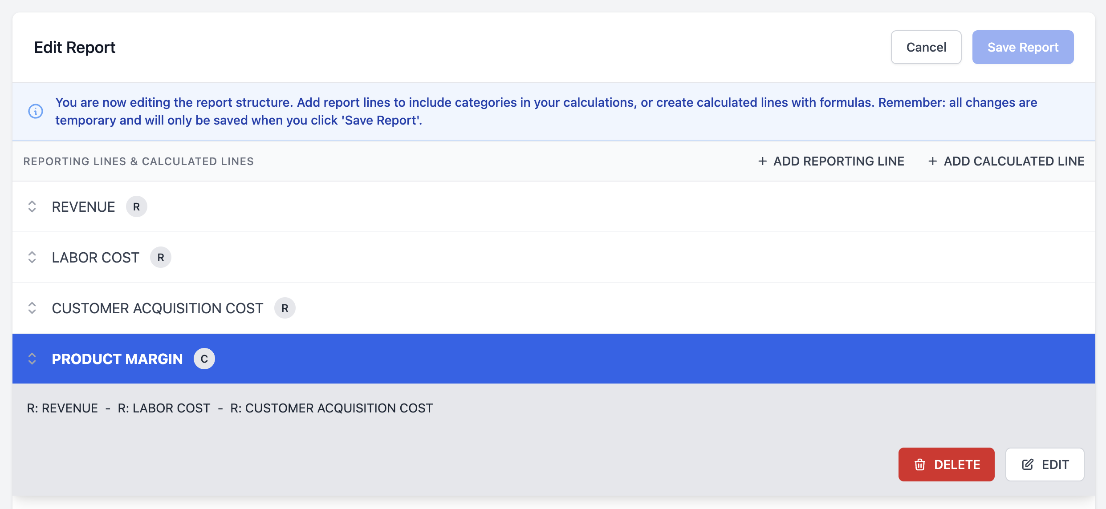The image size is (1106, 509).
Task: Select the LABOR COST line
Action: [x=96, y=258]
